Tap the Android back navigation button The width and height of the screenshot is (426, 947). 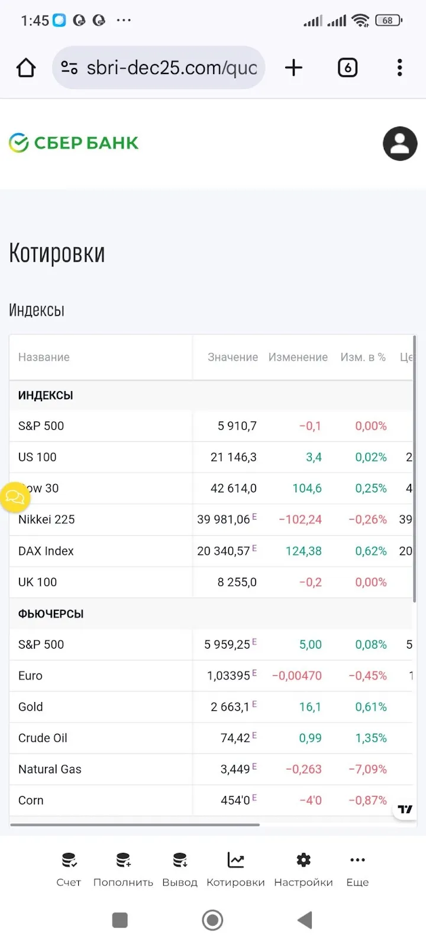(305, 920)
